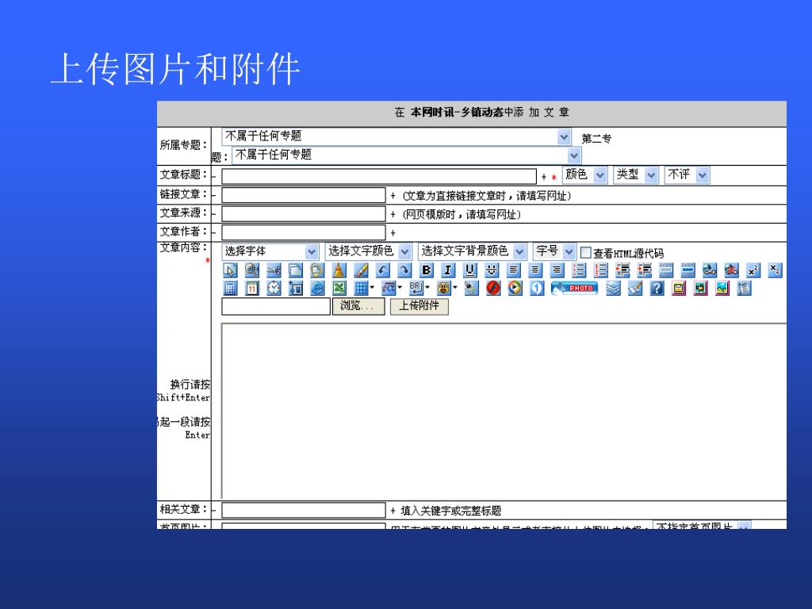
Task: Click the undo arrow icon
Action: pyautogui.click(x=383, y=270)
